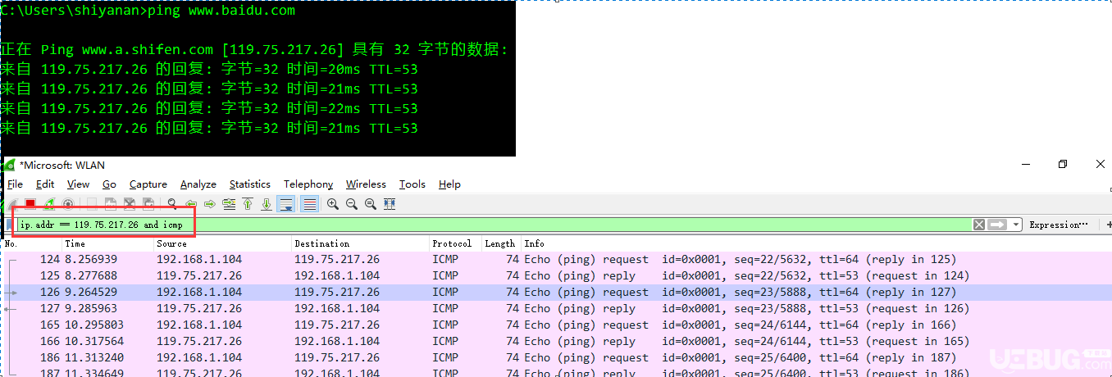
Task: Go back in packet history
Action: [x=191, y=204]
